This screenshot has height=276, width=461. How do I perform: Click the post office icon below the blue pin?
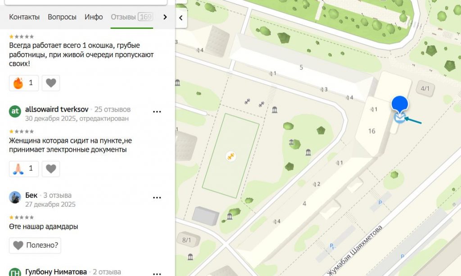click(x=398, y=118)
